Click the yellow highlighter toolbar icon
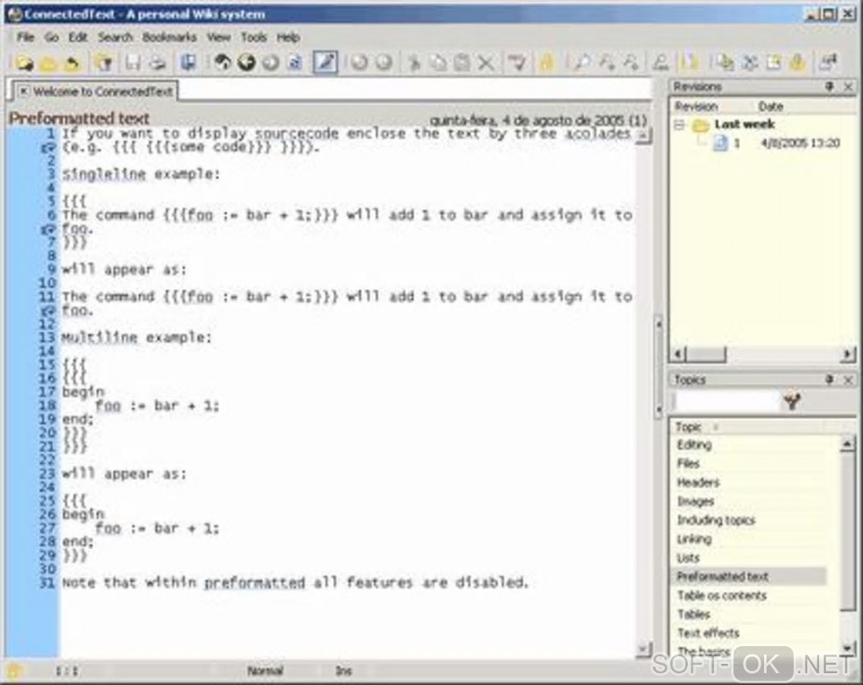This screenshot has width=863, height=685. coord(689,63)
